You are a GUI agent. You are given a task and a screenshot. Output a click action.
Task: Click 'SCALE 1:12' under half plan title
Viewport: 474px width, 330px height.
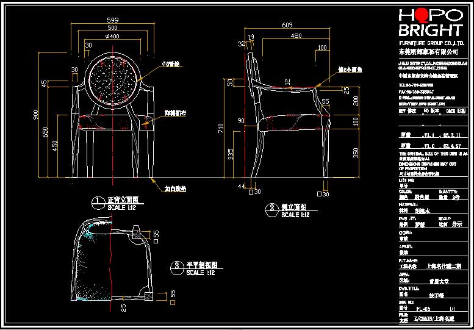(x=201, y=273)
